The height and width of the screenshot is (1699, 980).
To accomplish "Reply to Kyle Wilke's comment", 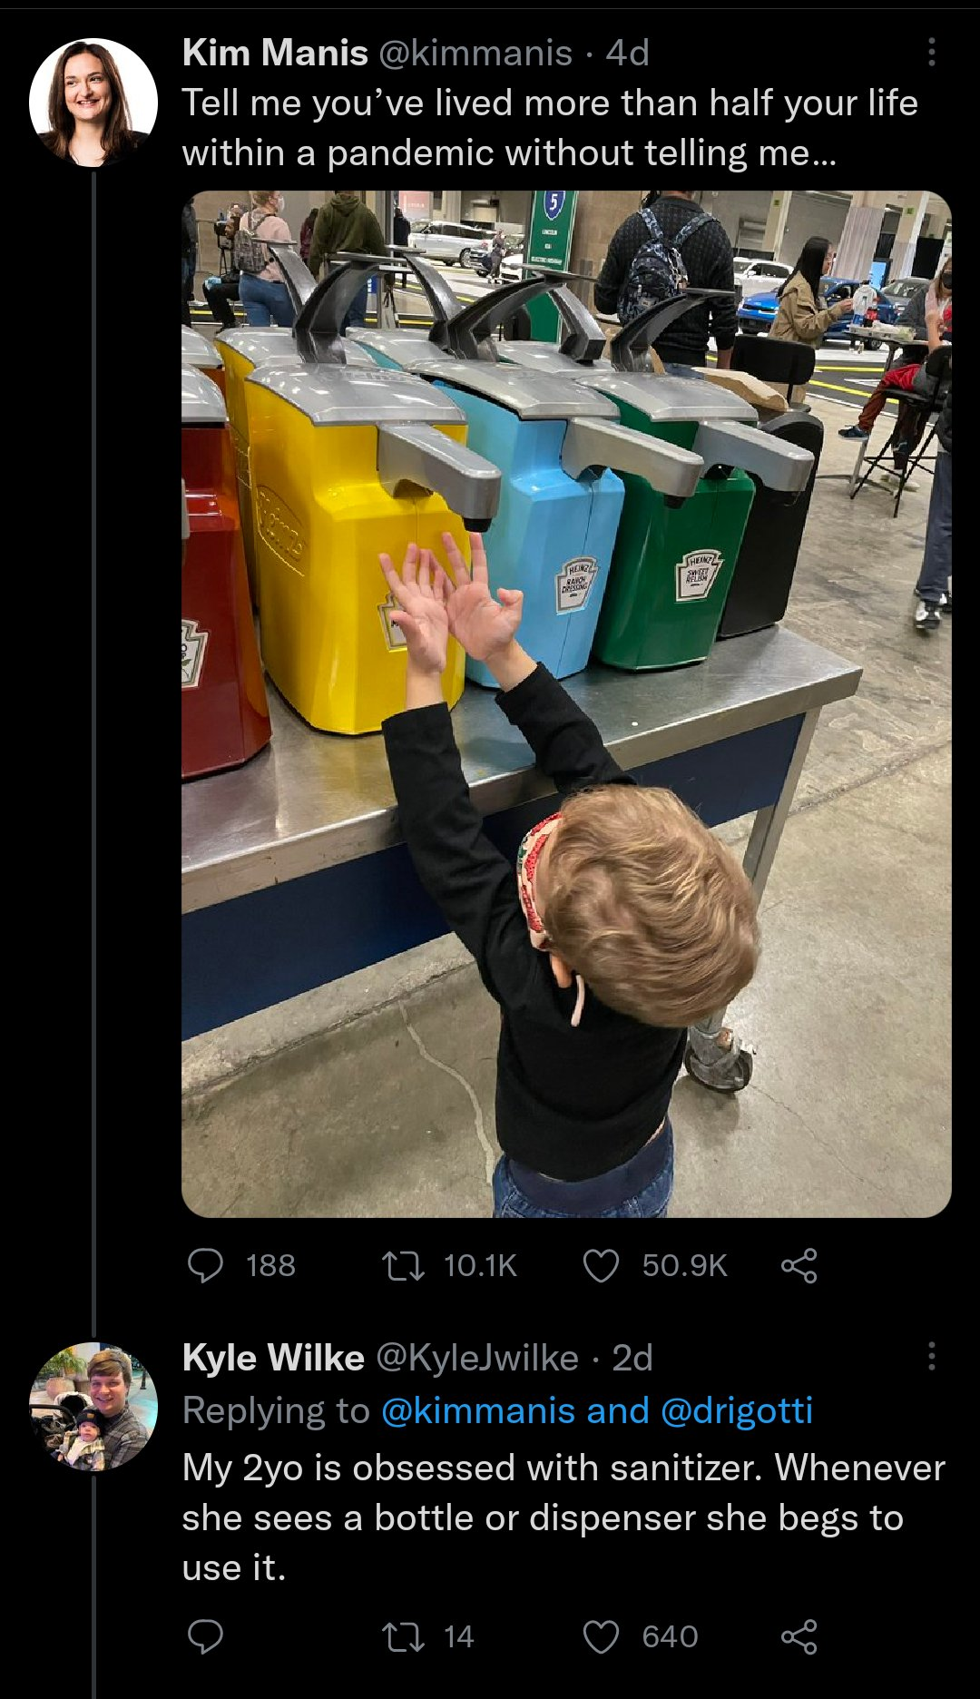I will [205, 1636].
